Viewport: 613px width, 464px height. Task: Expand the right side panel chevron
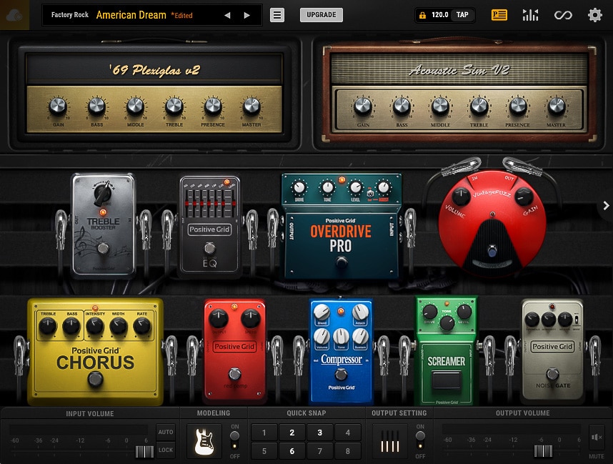pos(605,205)
